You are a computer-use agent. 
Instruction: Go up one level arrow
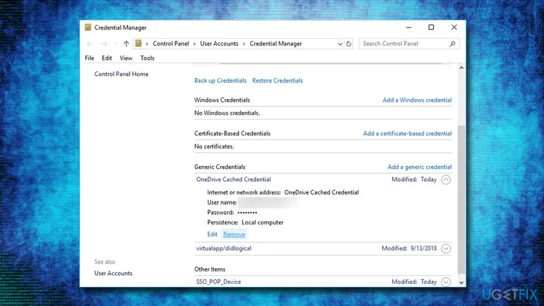[x=126, y=44]
